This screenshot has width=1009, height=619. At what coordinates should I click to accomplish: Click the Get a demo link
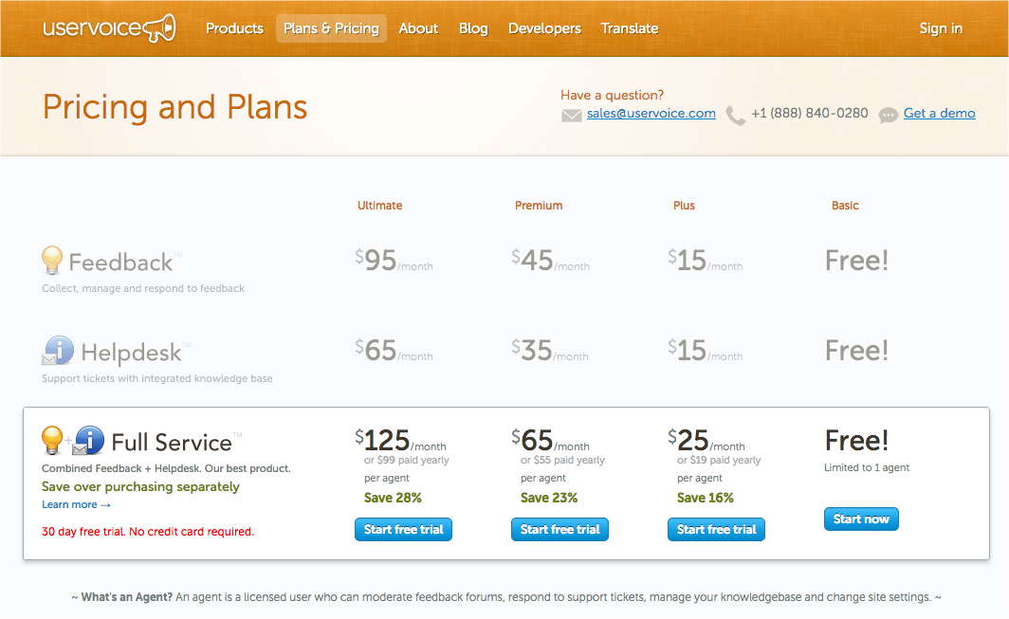939,113
